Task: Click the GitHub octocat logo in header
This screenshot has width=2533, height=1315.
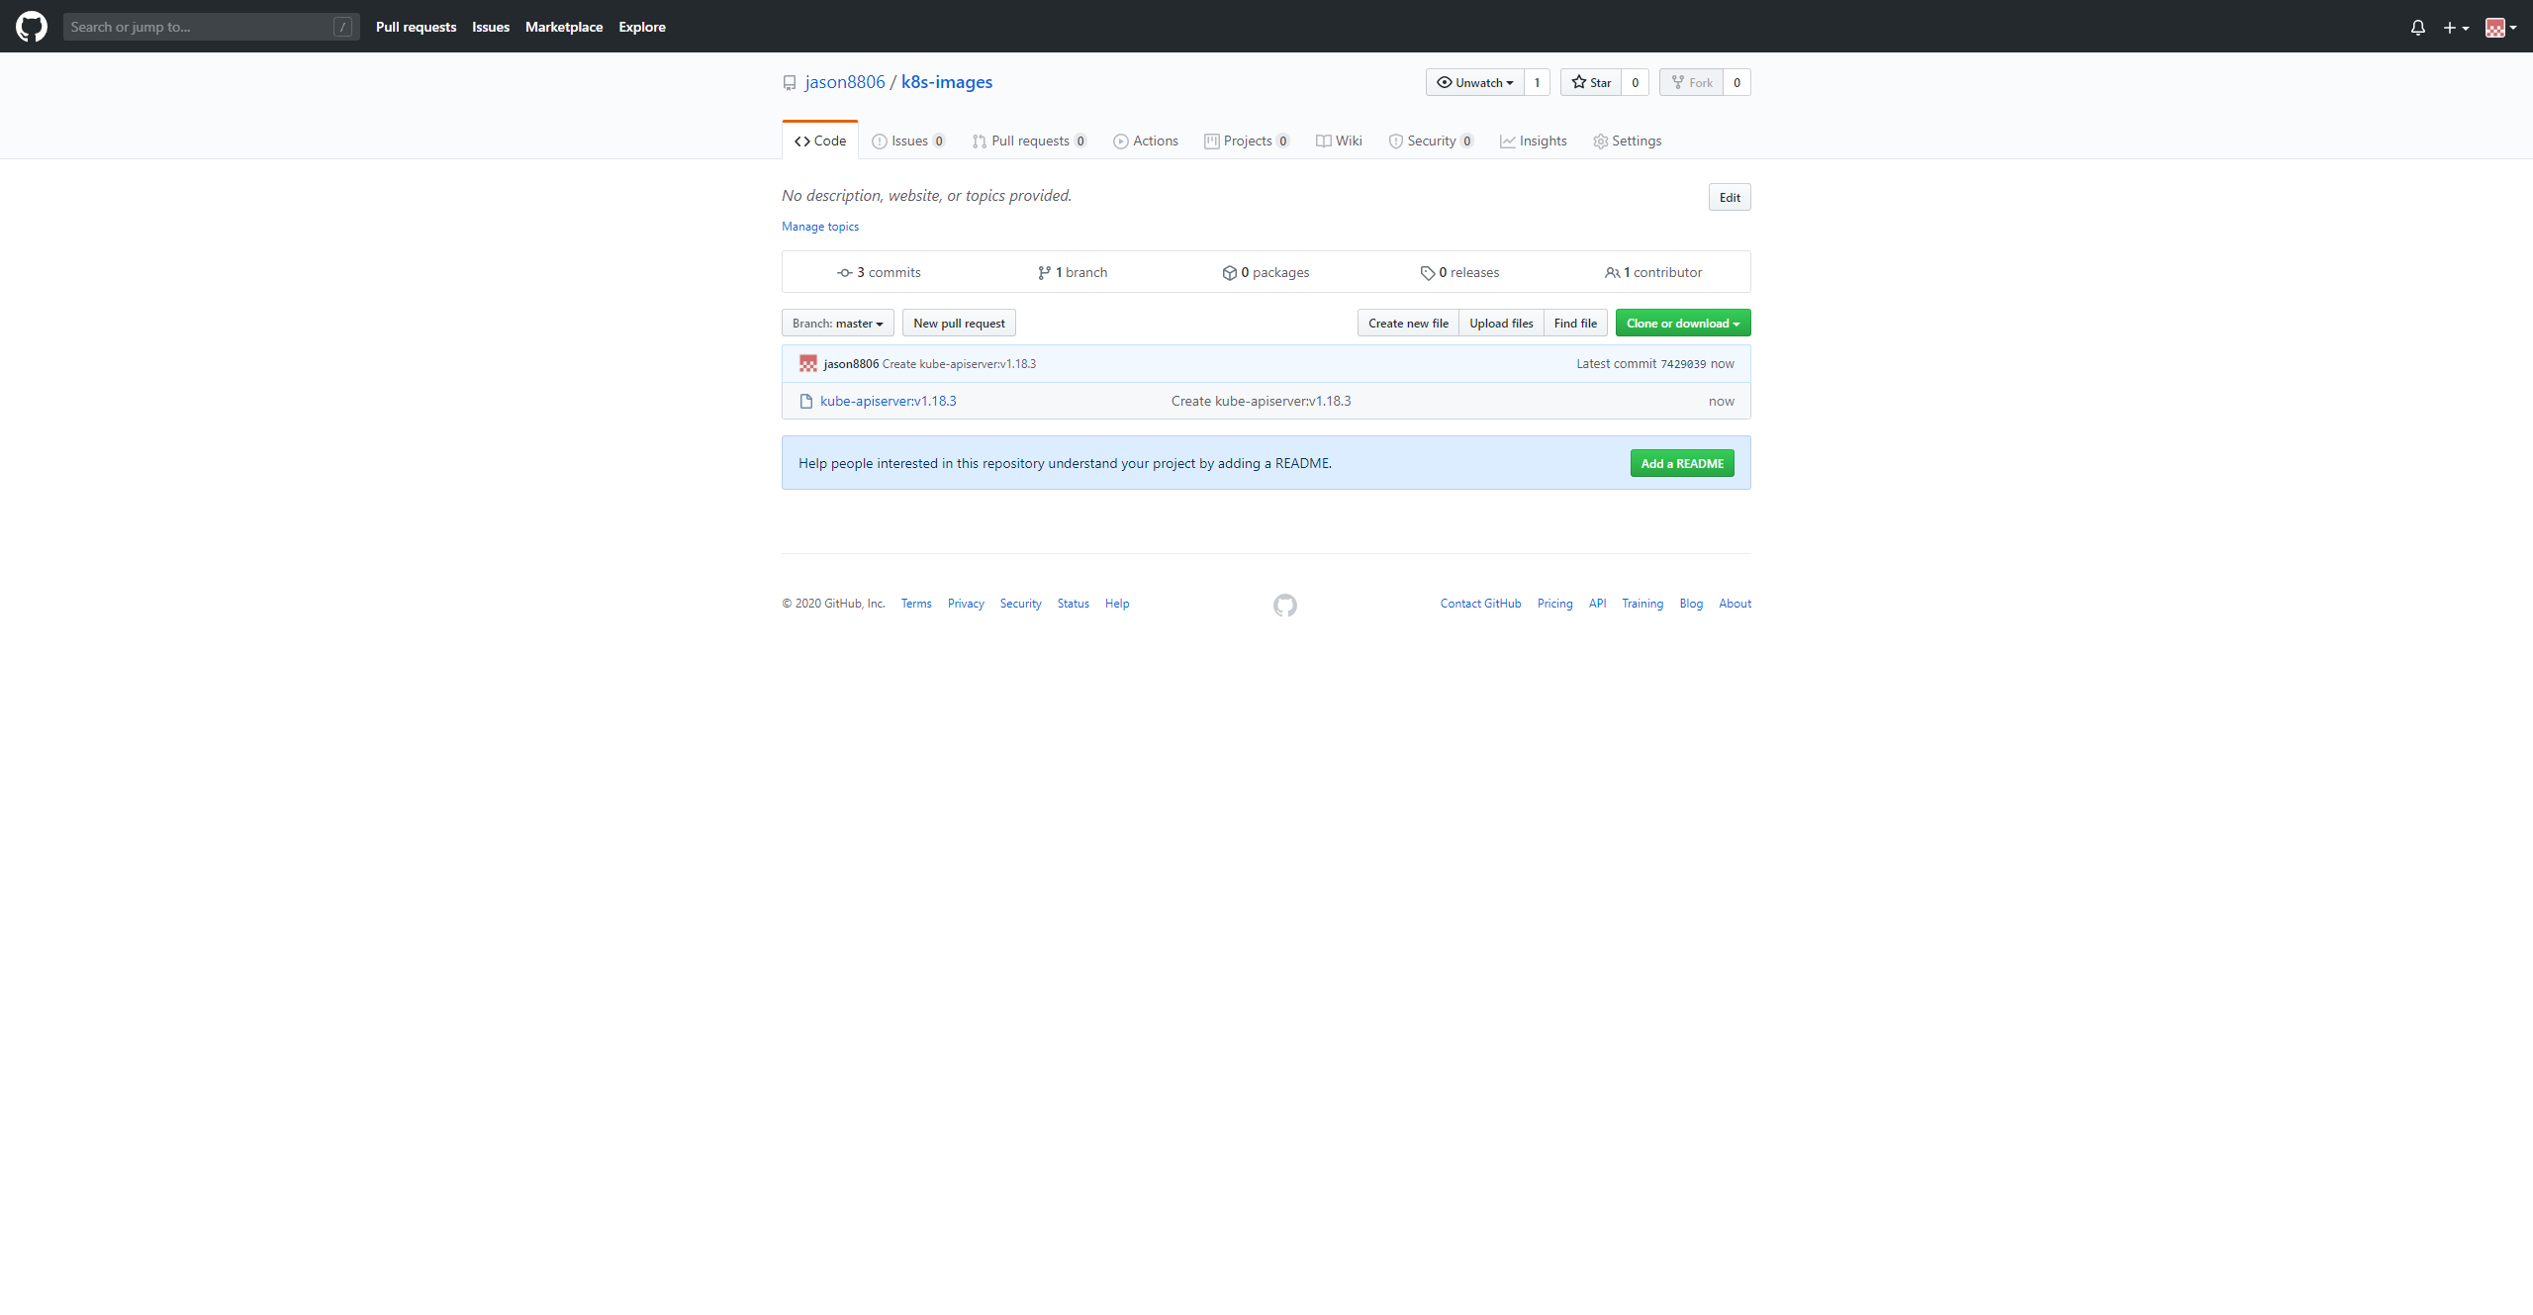Action: tap(32, 27)
